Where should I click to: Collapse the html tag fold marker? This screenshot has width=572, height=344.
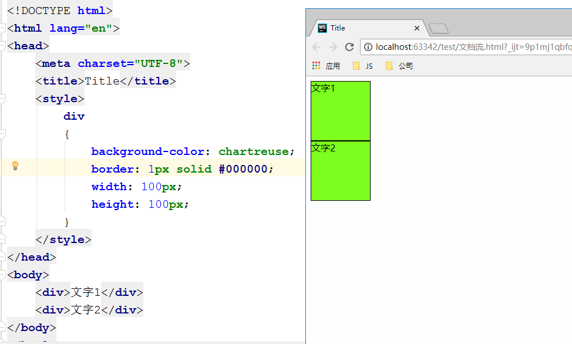[x=2, y=28]
